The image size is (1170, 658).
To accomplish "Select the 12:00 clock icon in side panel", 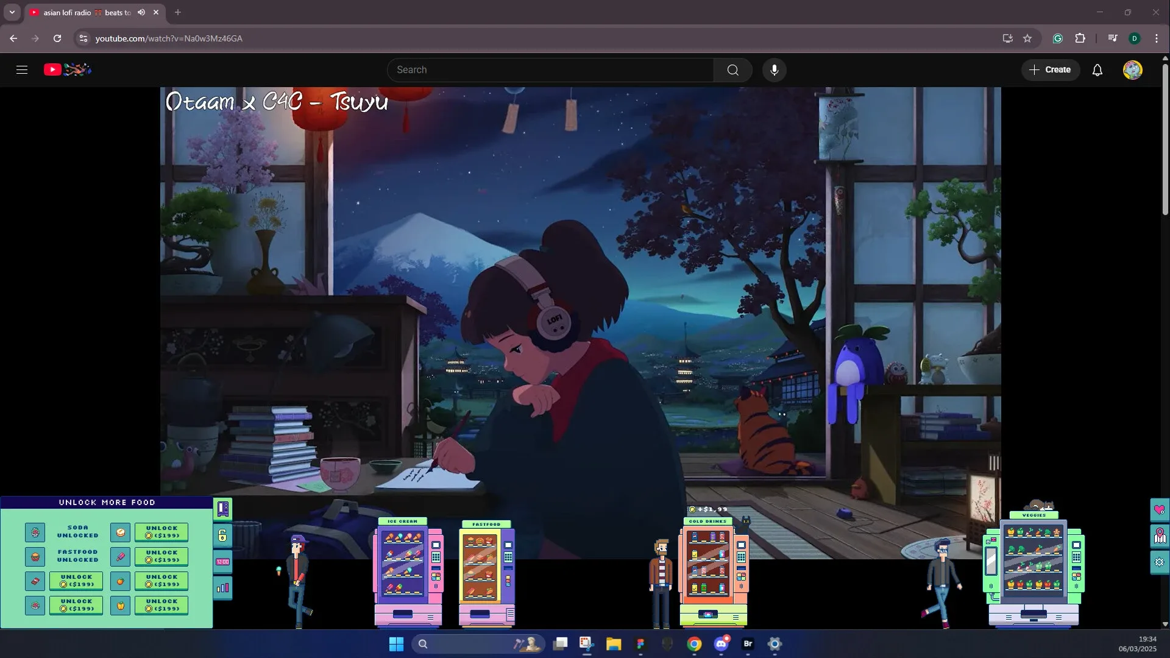I will [223, 561].
